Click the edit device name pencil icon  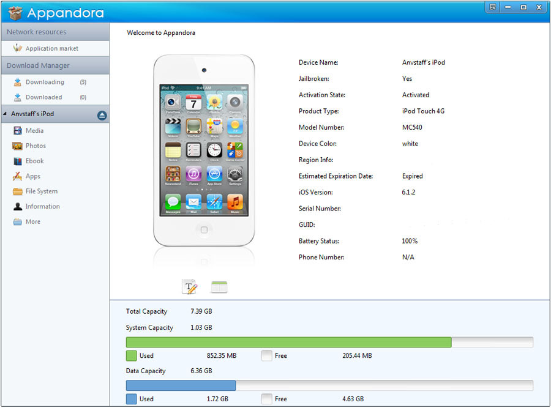click(x=189, y=286)
